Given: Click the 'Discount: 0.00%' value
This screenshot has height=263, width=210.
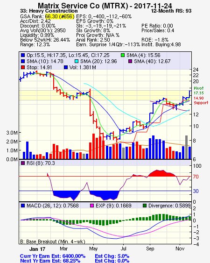Looking at the screenshot, I should coord(38,26).
